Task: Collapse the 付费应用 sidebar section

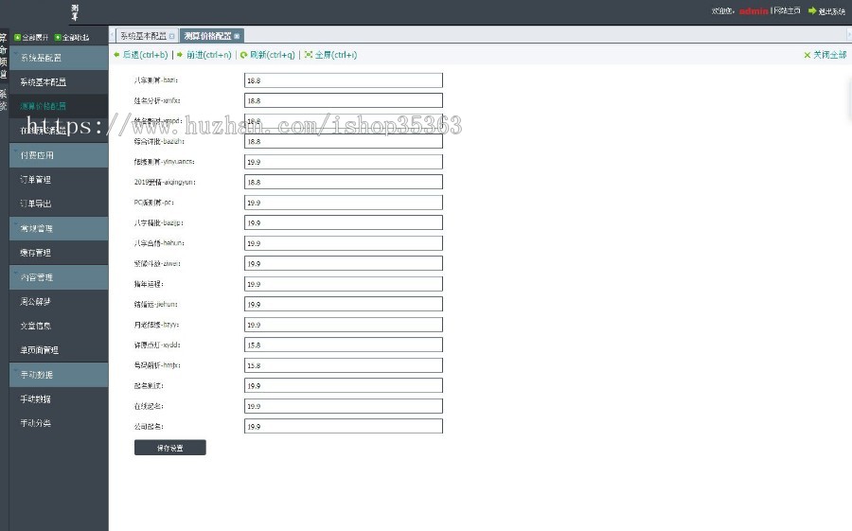Action: [59, 154]
